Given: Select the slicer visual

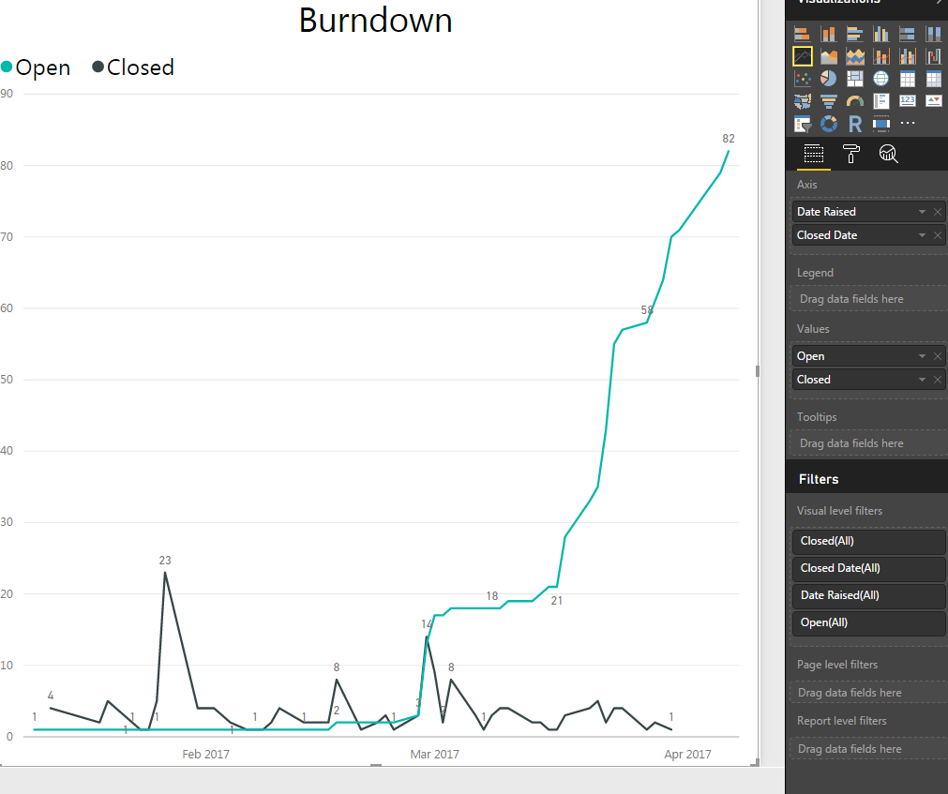Looking at the screenshot, I should coord(803,124).
